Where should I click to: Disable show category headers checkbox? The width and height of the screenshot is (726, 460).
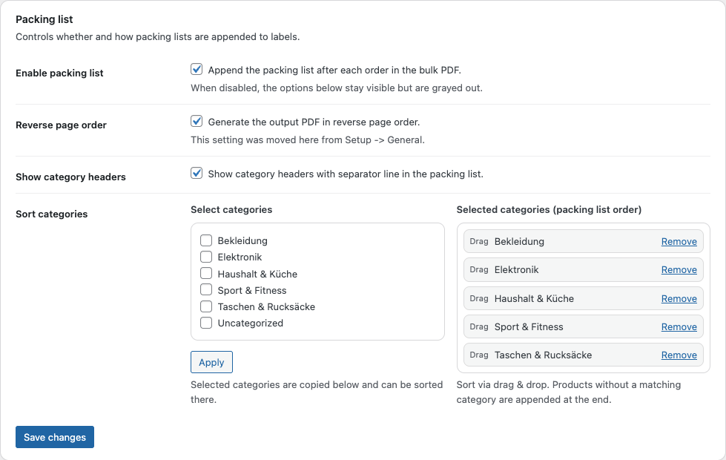[x=197, y=174]
